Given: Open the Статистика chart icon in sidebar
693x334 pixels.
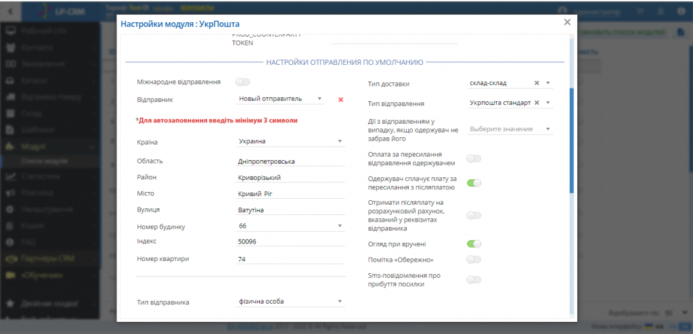Looking at the screenshot, I should pos(11,176).
